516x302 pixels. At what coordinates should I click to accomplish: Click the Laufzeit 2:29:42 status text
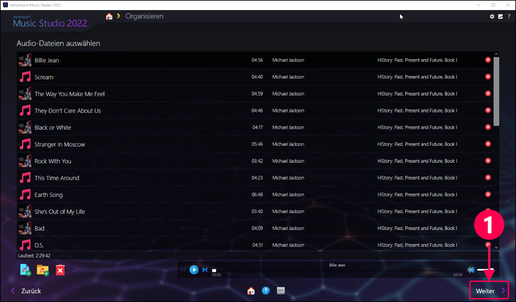tap(34, 256)
